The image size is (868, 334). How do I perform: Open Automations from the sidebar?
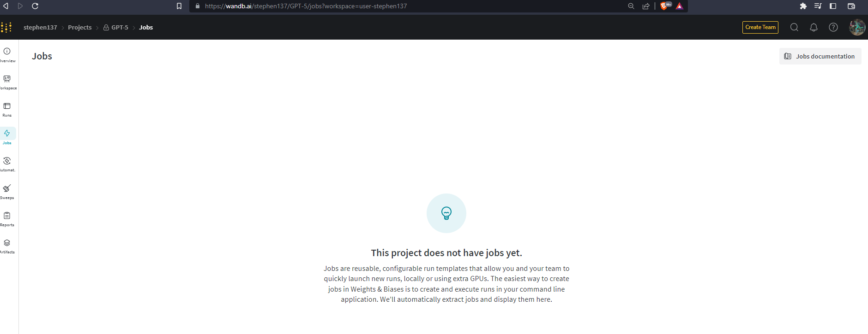(x=7, y=164)
